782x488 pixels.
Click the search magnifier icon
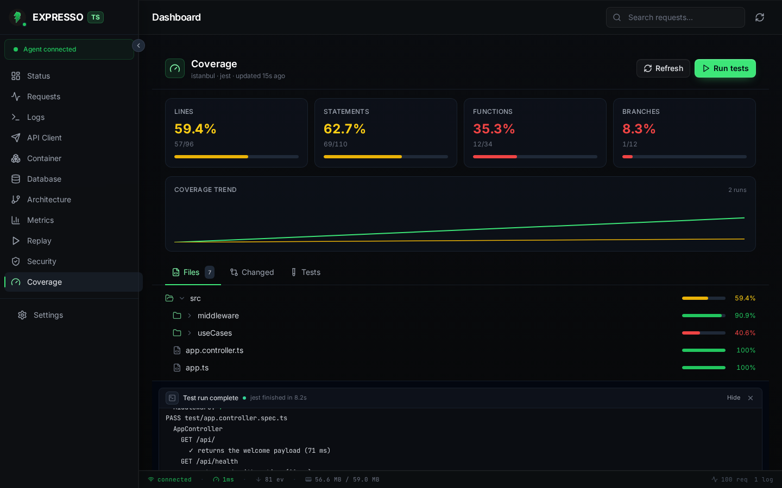pyautogui.click(x=617, y=17)
